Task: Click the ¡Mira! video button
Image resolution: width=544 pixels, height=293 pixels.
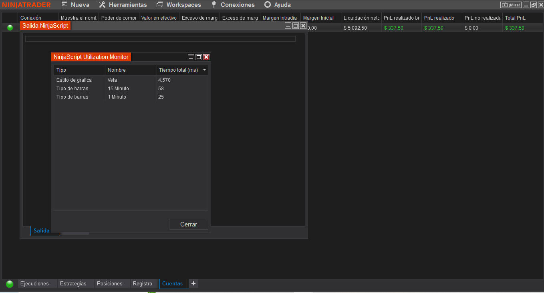Action: [511, 5]
